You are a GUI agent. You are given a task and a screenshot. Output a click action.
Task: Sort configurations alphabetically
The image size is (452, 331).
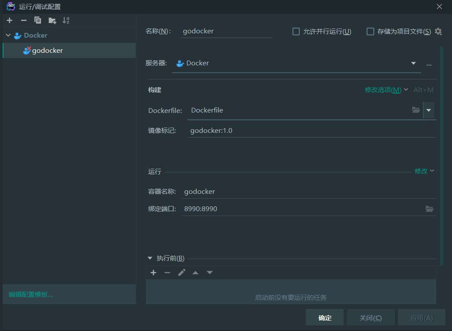pyautogui.click(x=66, y=20)
